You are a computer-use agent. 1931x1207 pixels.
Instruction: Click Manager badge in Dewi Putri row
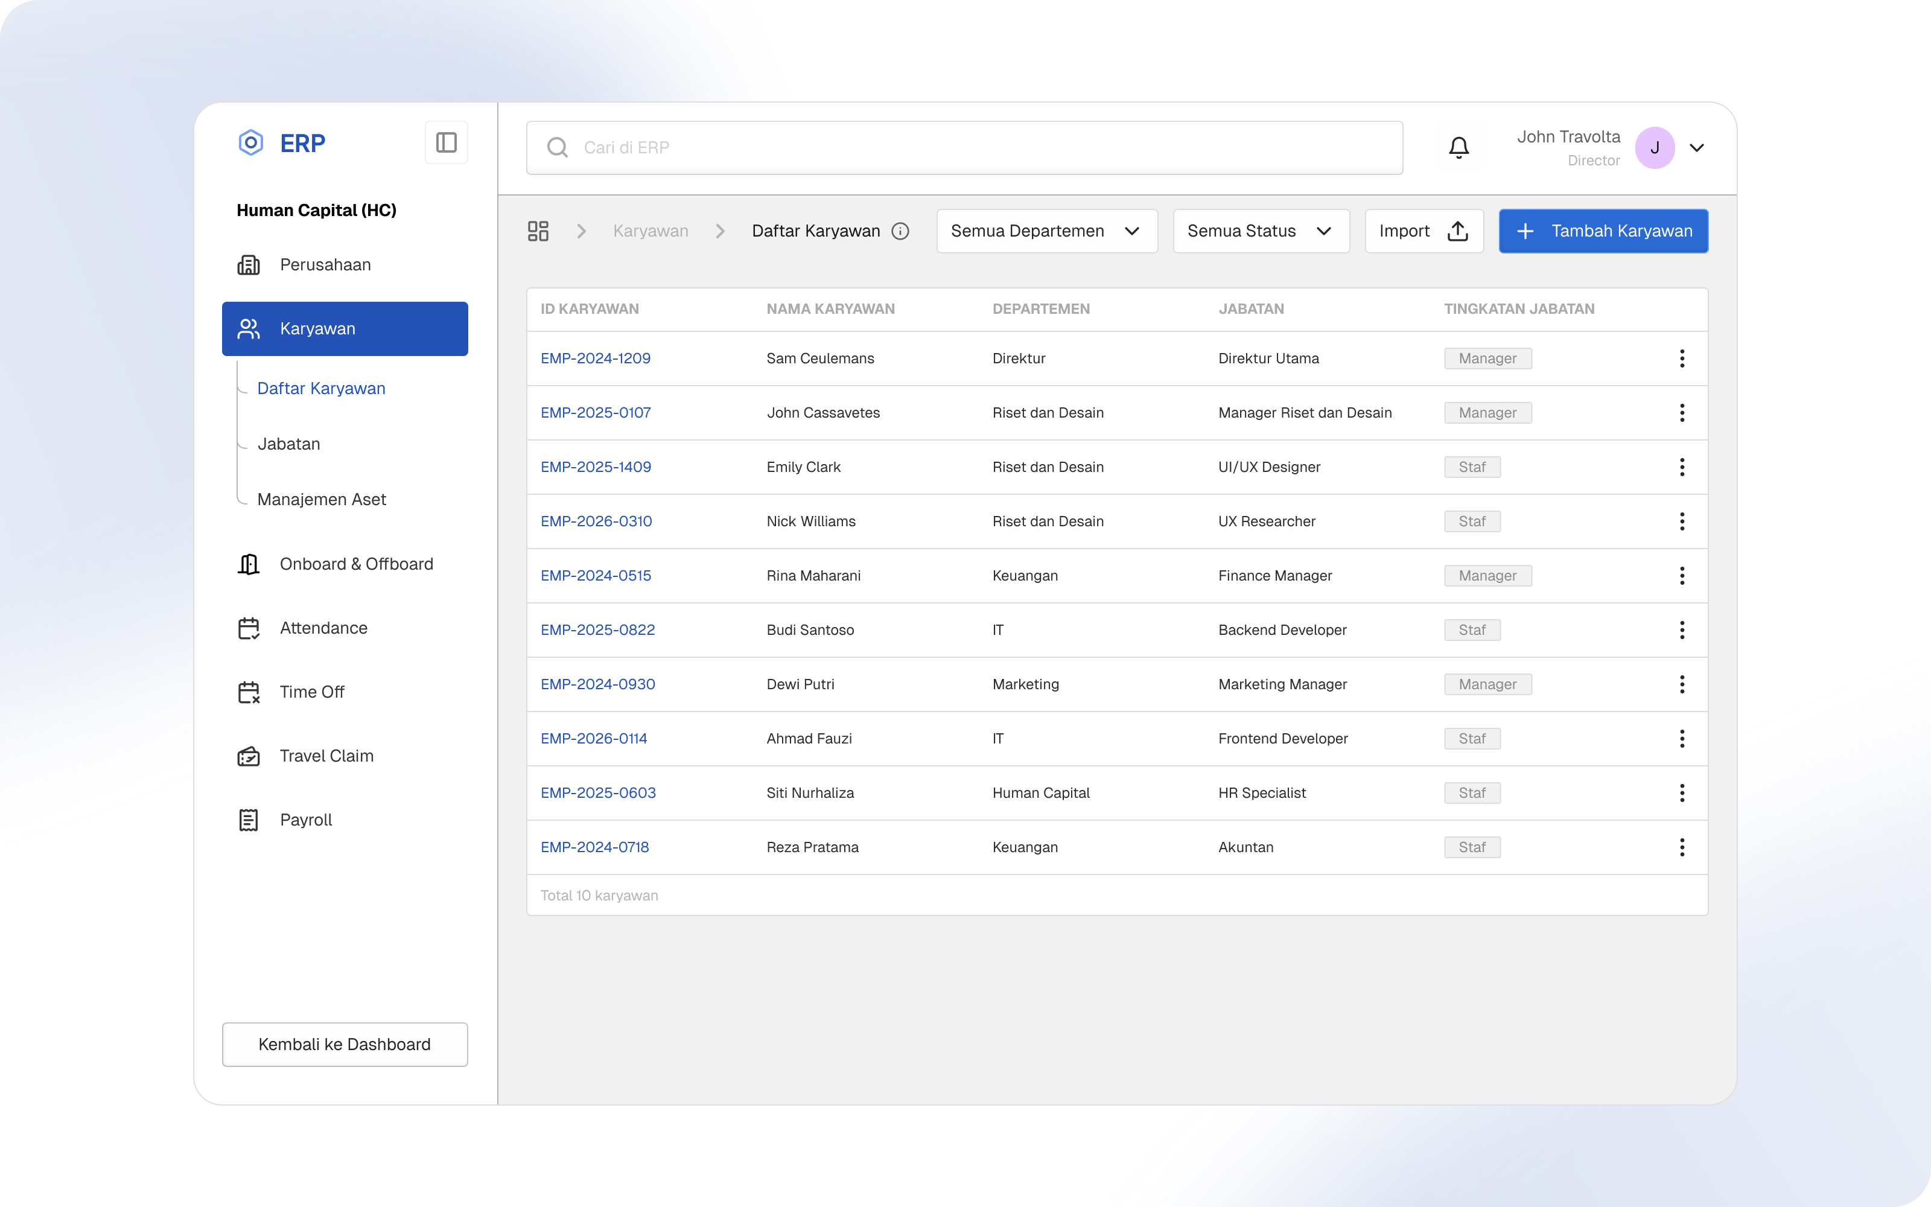[x=1487, y=684]
